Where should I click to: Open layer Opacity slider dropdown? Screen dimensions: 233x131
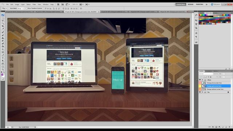pos(224,74)
